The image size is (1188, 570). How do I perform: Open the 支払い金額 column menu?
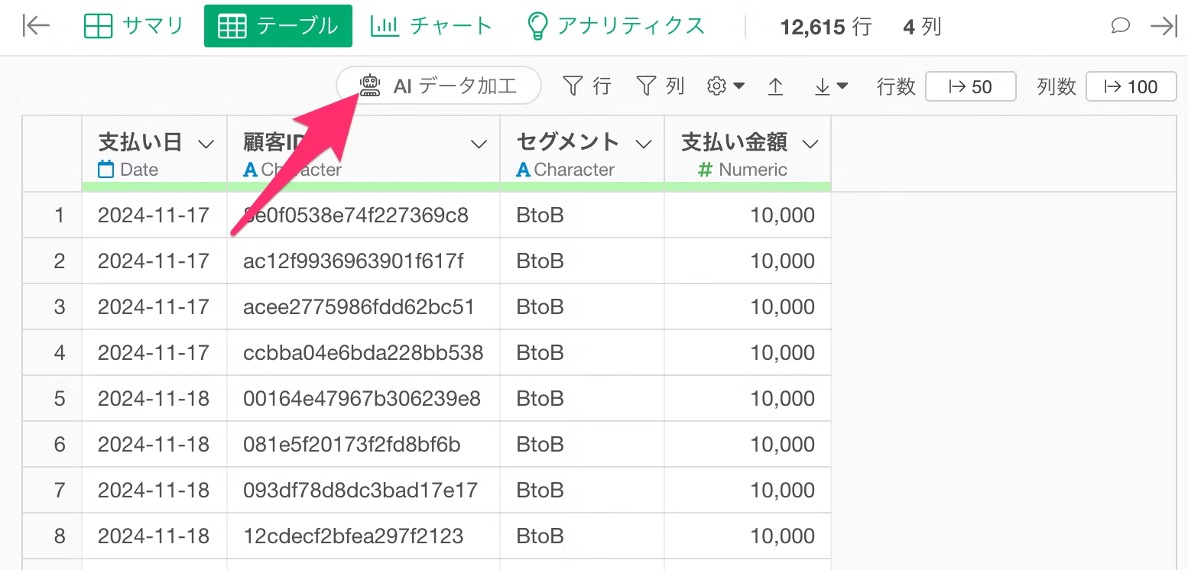(810, 144)
